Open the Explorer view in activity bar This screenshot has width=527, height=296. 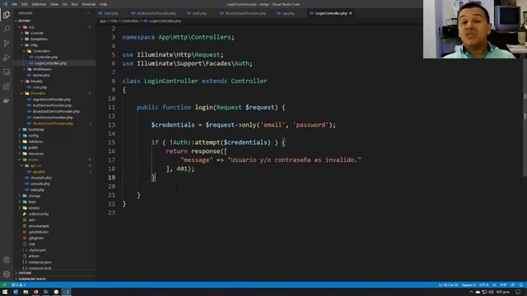(7, 15)
